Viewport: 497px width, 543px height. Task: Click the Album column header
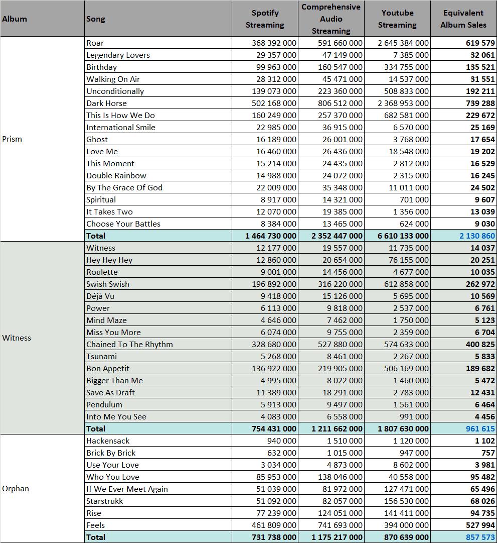click(x=42, y=19)
